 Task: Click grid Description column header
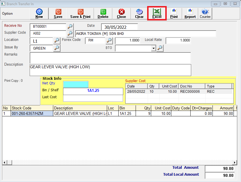[x=80, y=108]
